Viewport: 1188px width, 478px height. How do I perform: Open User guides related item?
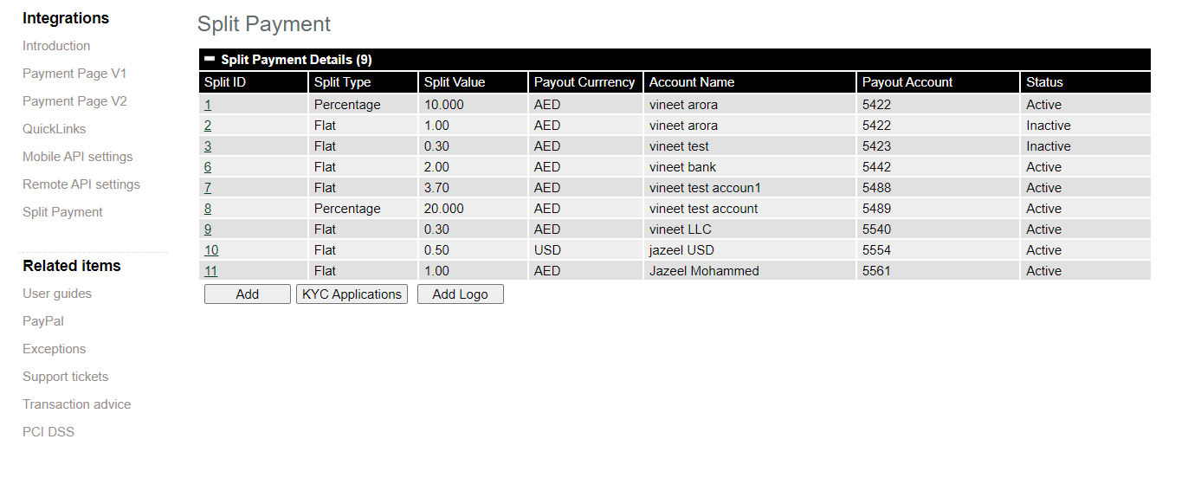point(57,294)
